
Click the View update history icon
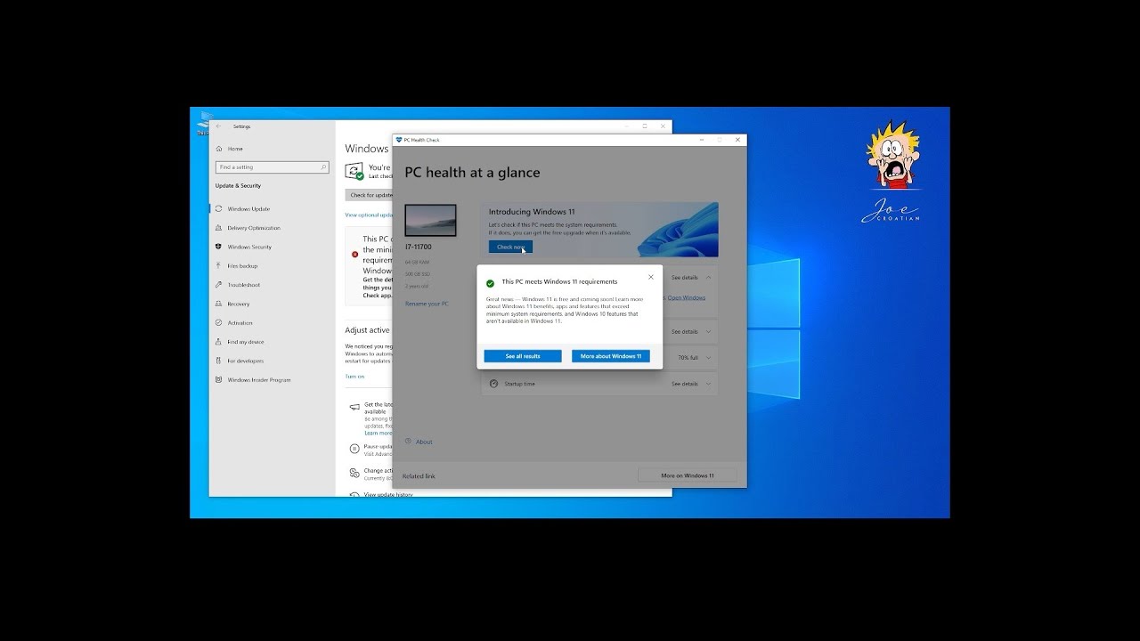(x=354, y=494)
